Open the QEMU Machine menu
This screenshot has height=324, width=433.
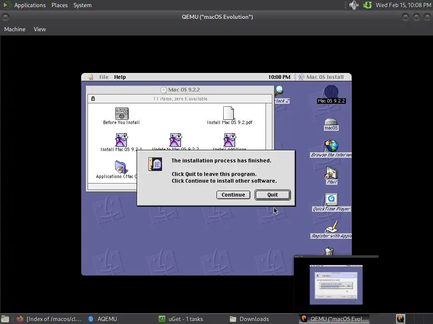(15, 29)
